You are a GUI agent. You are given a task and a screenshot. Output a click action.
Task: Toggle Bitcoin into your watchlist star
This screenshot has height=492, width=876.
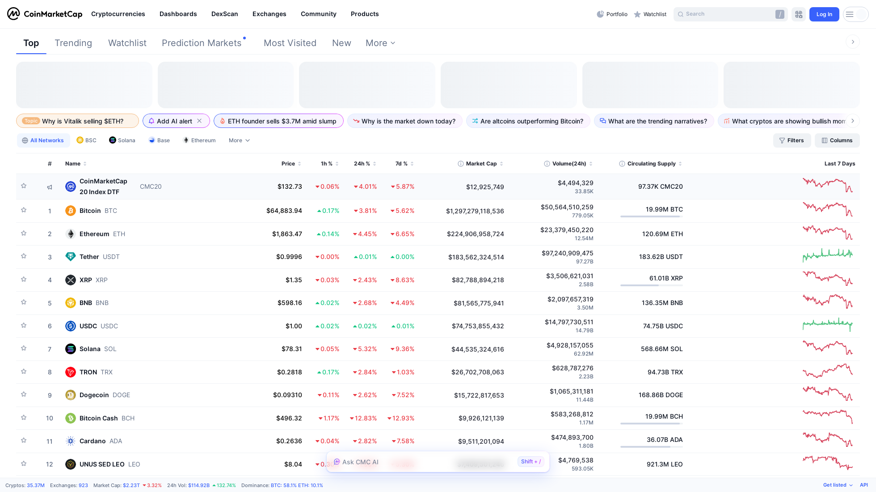click(24, 210)
